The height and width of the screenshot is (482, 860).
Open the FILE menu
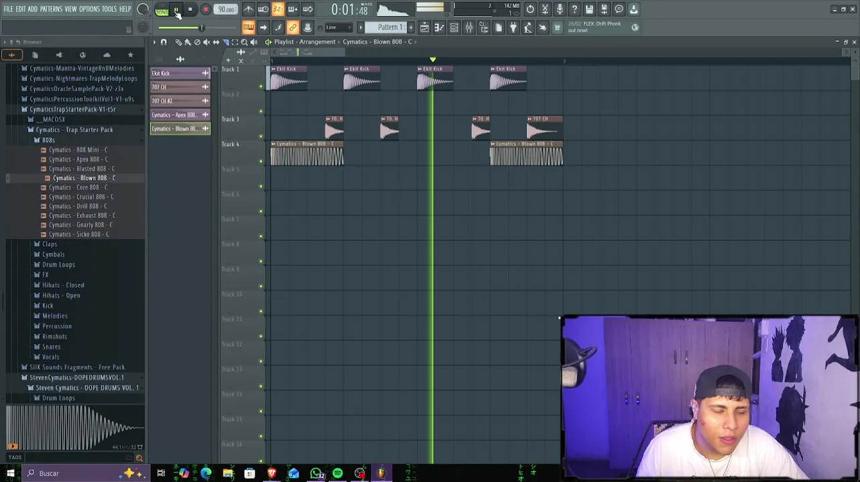(x=9, y=9)
